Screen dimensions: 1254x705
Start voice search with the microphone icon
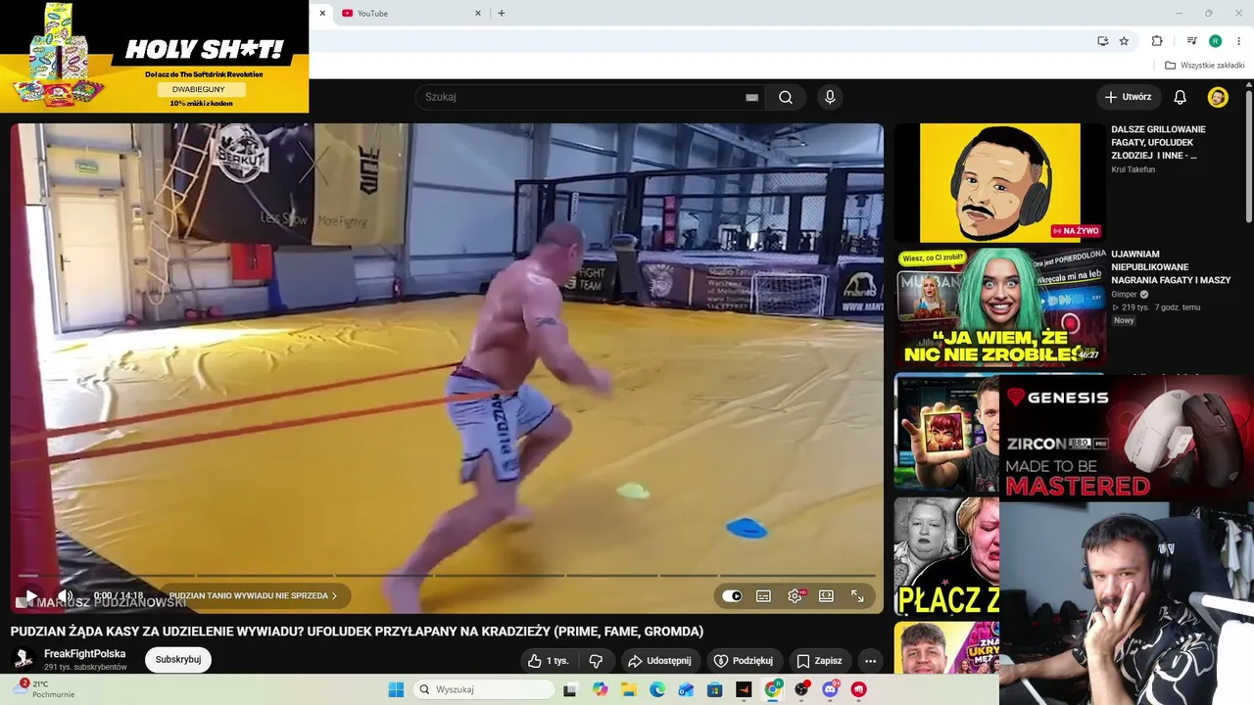point(830,97)
